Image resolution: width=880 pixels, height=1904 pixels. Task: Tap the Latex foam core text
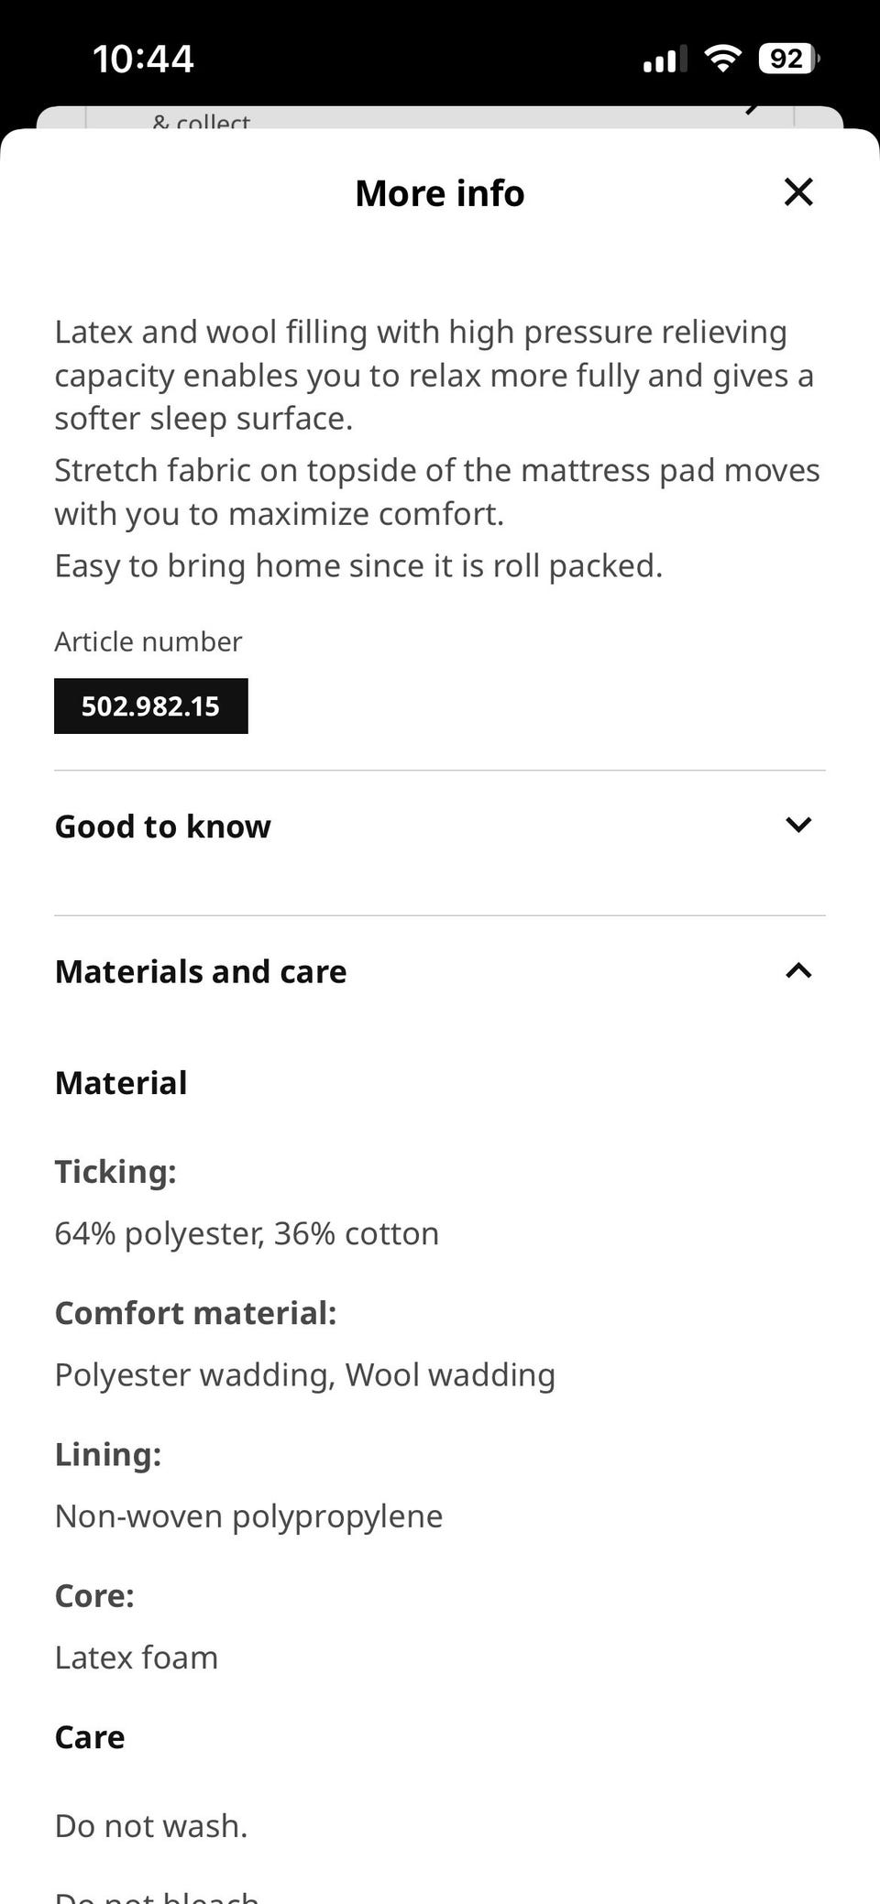(137, 1658)
